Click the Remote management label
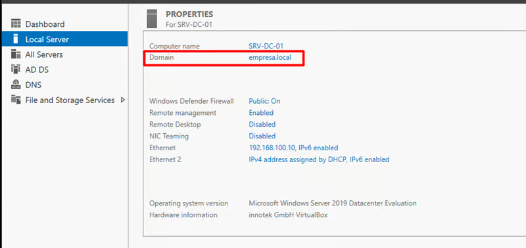 point(183,113)
